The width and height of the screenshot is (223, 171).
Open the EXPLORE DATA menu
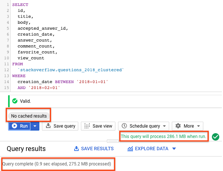[152, 149]
